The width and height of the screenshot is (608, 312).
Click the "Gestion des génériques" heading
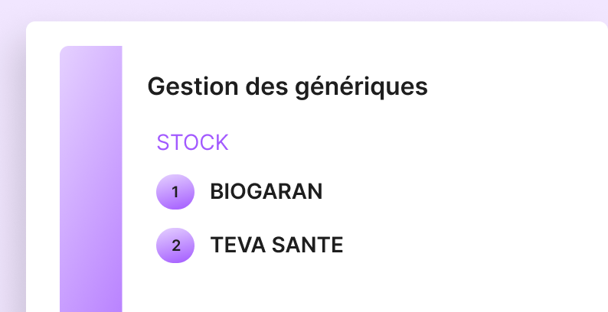click(287, 86)
